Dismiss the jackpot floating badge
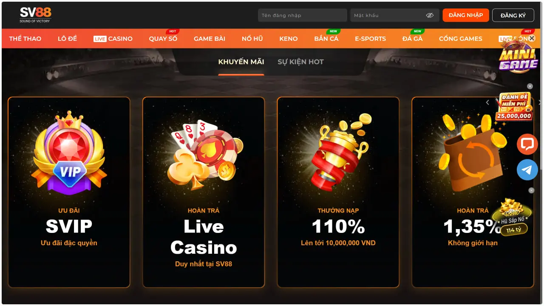Viewport: 544px width, 306px height. [x=531, y=190]
